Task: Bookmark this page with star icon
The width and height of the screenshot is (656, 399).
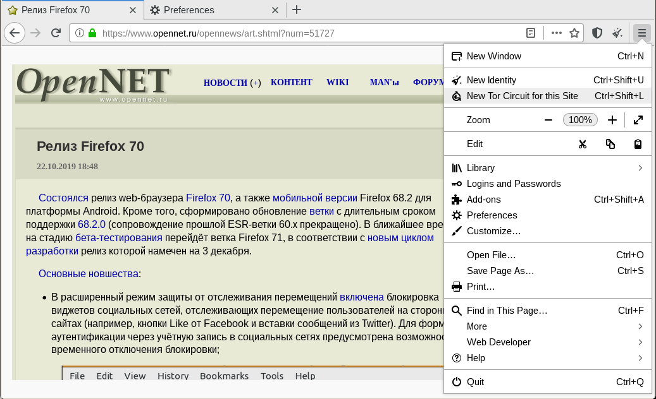Action: (574, 33)
